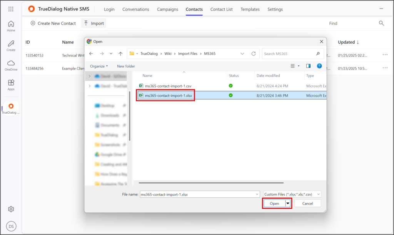
Task: Click Import Files in the path
Action: click(x=188, y=54)
